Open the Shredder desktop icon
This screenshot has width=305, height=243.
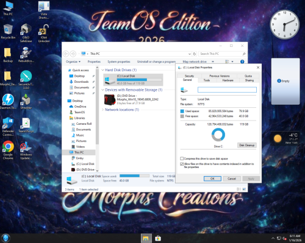coord(26,102)
